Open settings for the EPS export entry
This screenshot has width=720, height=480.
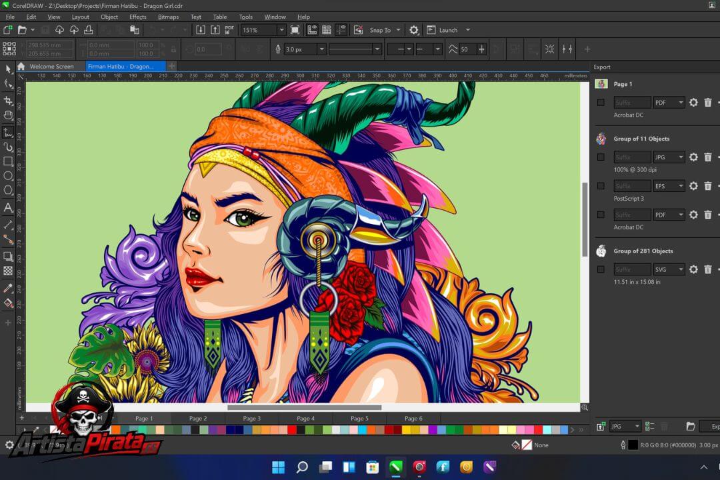[x=693, y=186]
